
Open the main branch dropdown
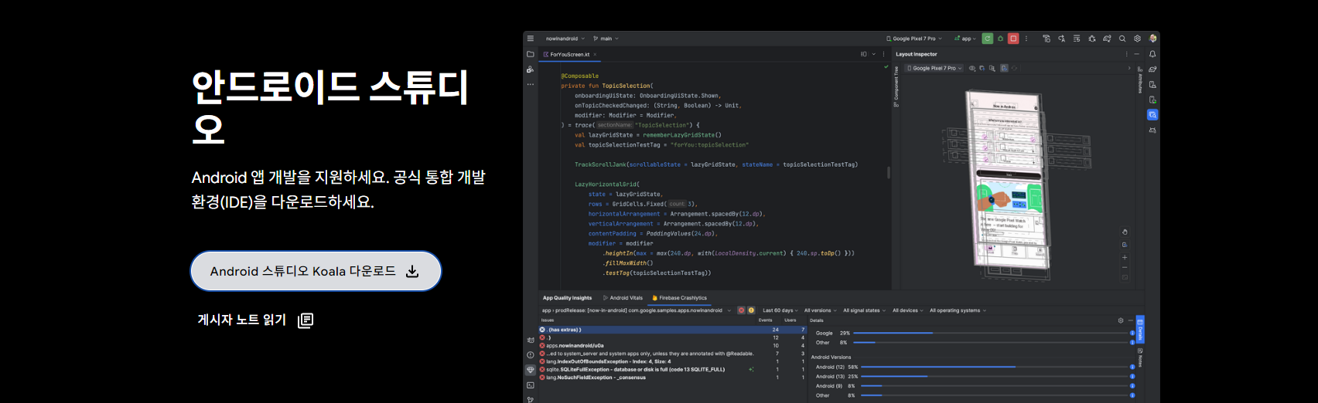(x=606, y=39)
